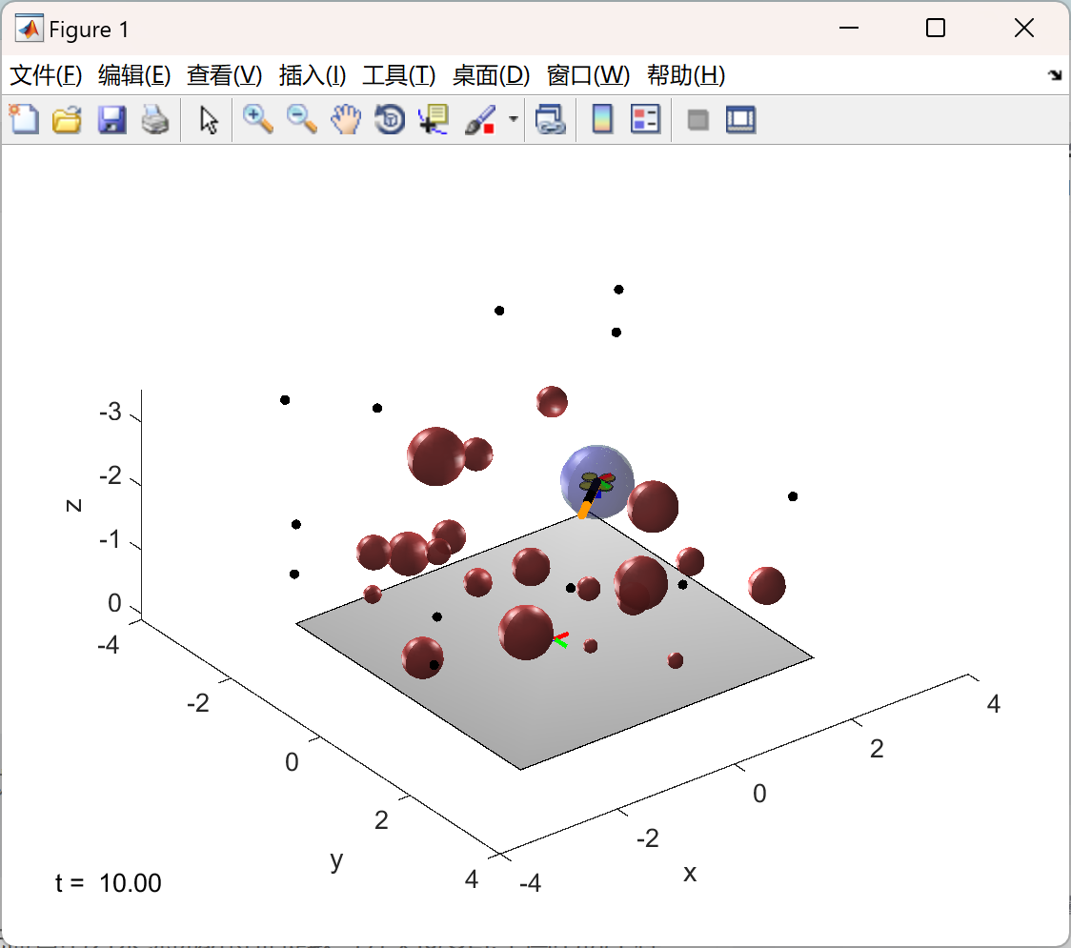Enable the Rotate 3D tool
Viewport: 1071px width, 948px height.
(390, 119)
